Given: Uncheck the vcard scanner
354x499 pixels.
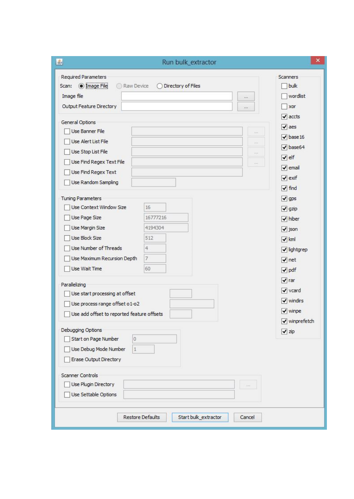Looking at the screenshot, I should pyautogui.click(x=284, y=291).
